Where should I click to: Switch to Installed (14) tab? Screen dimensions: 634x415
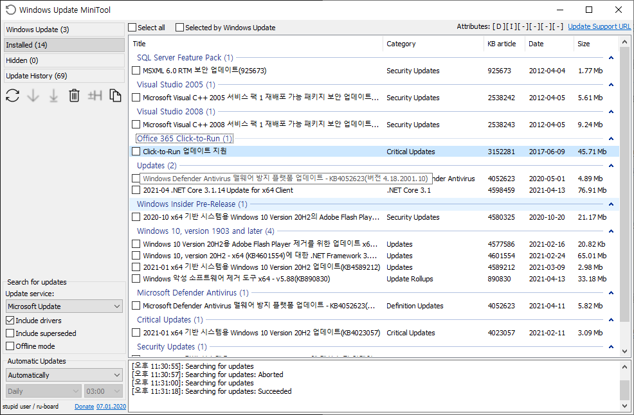pos(64,45)
